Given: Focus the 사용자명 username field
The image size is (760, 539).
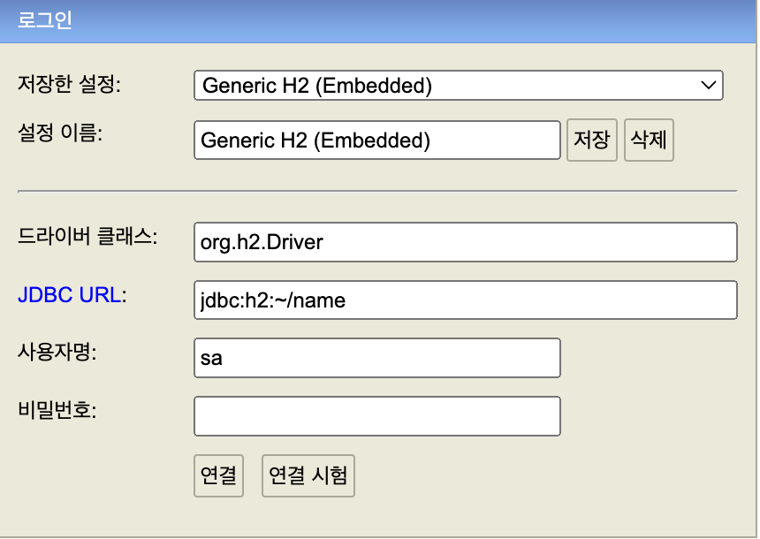Looking at the screenshot, I should click(377, 358).
